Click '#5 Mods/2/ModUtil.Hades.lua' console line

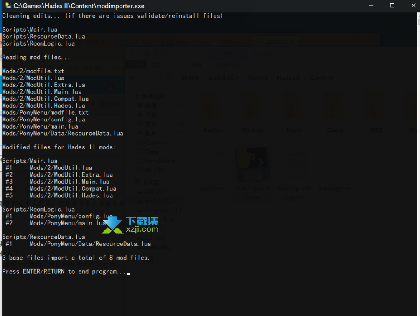click(x=59, y=196)
